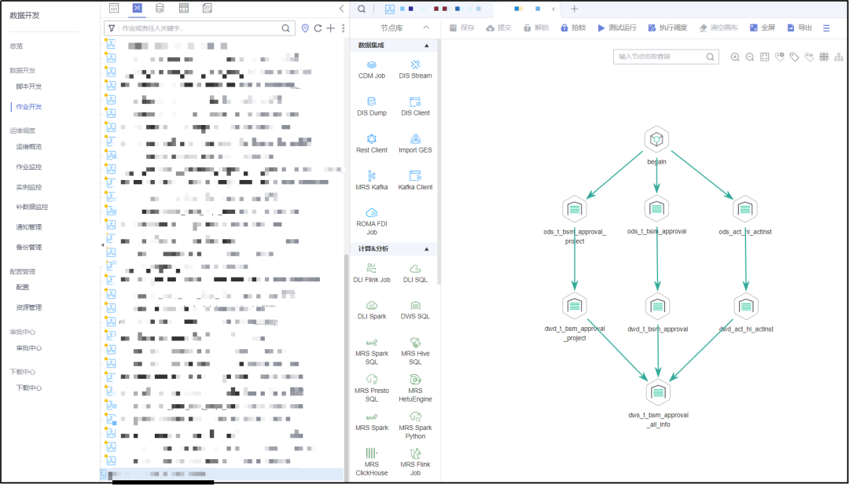Collapse the 计算&分析 node group
The image size is (849, 485).
point(427,249)
